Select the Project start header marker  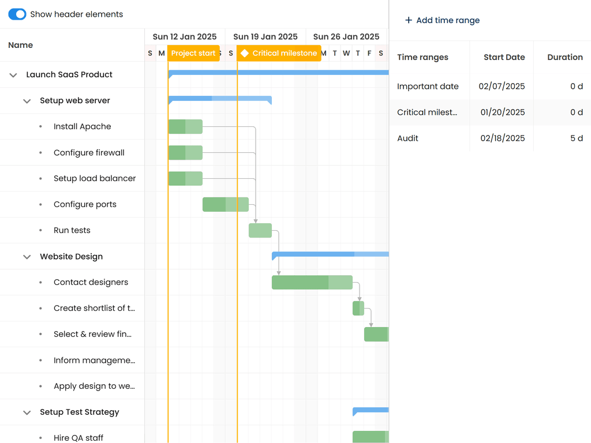(193, 53)
